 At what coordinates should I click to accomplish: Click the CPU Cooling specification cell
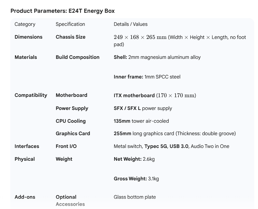pyautogui.click(x=71, y=121)
